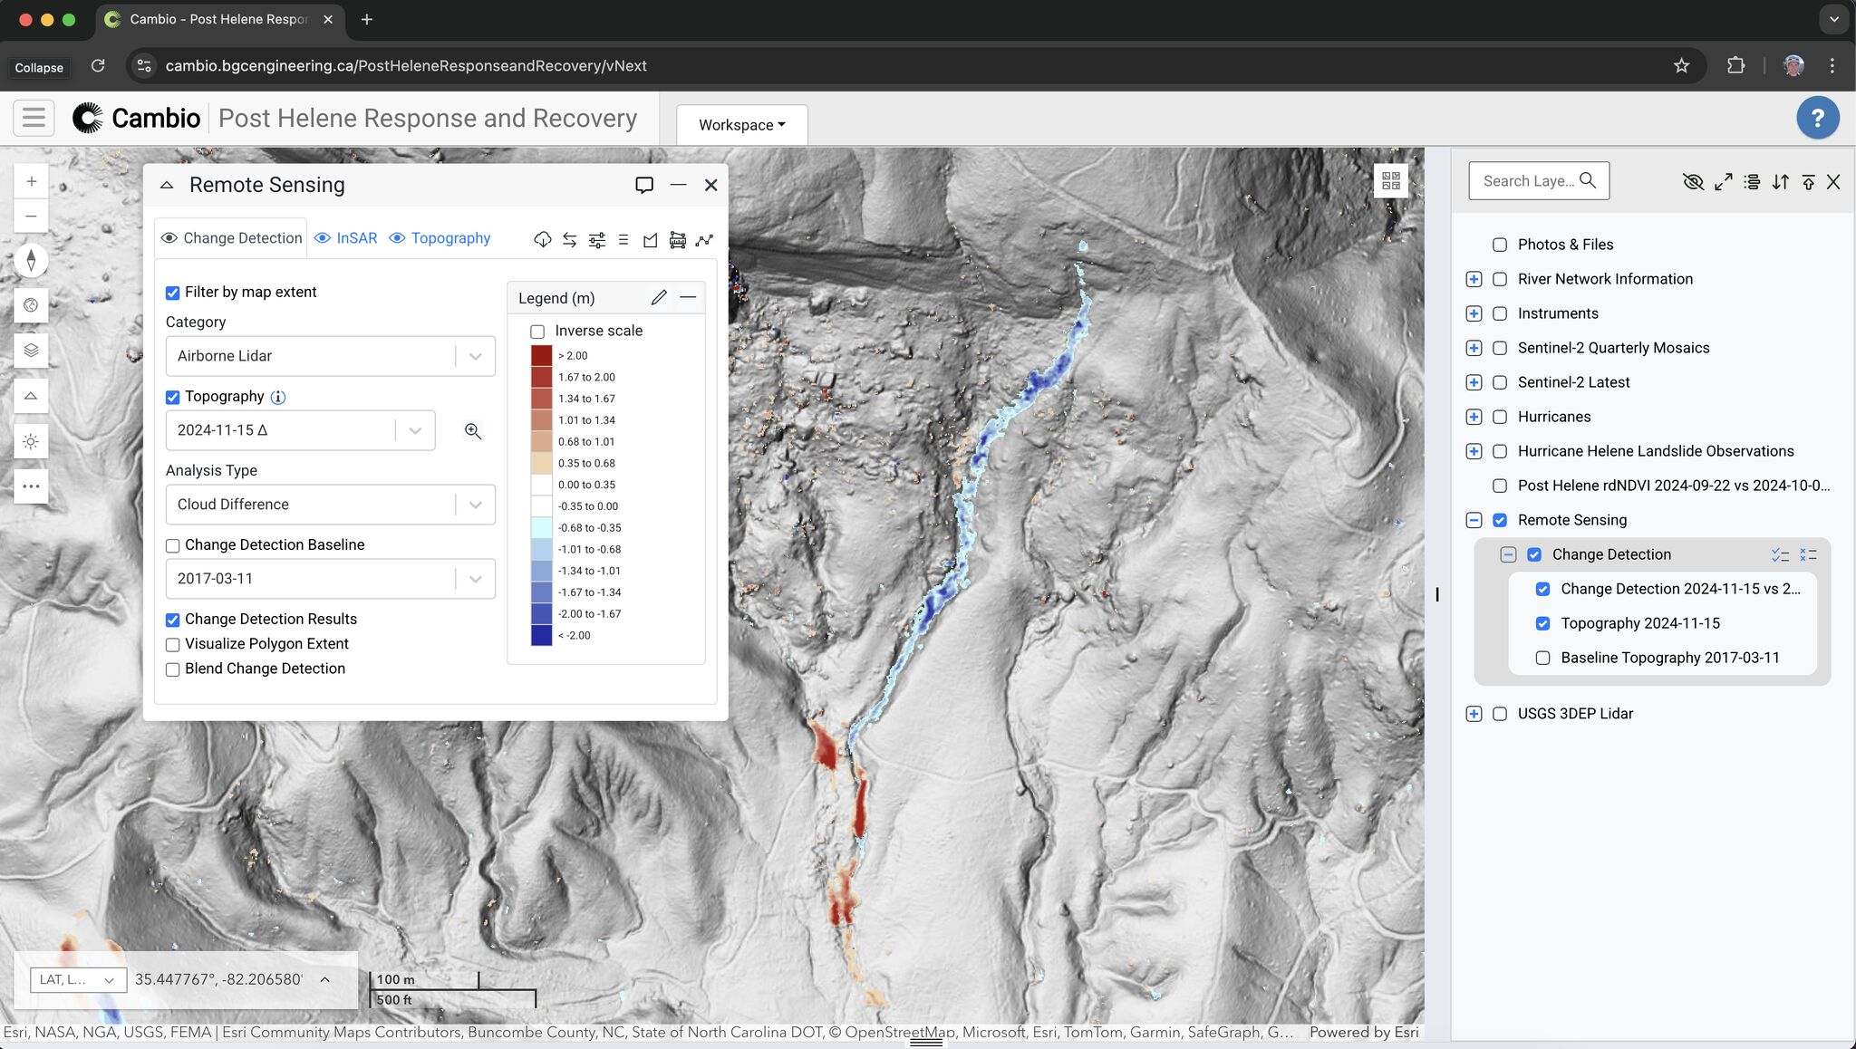This screenshot has height=1049, width=1856.
Task: Click the dark red >2.00 legend swatch
Action: point(541,355)
